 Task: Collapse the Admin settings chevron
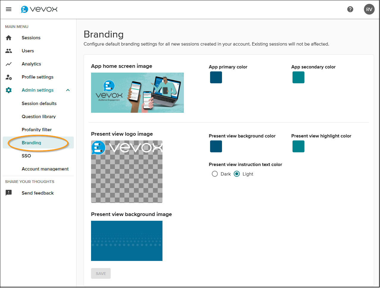click(68, 90)
